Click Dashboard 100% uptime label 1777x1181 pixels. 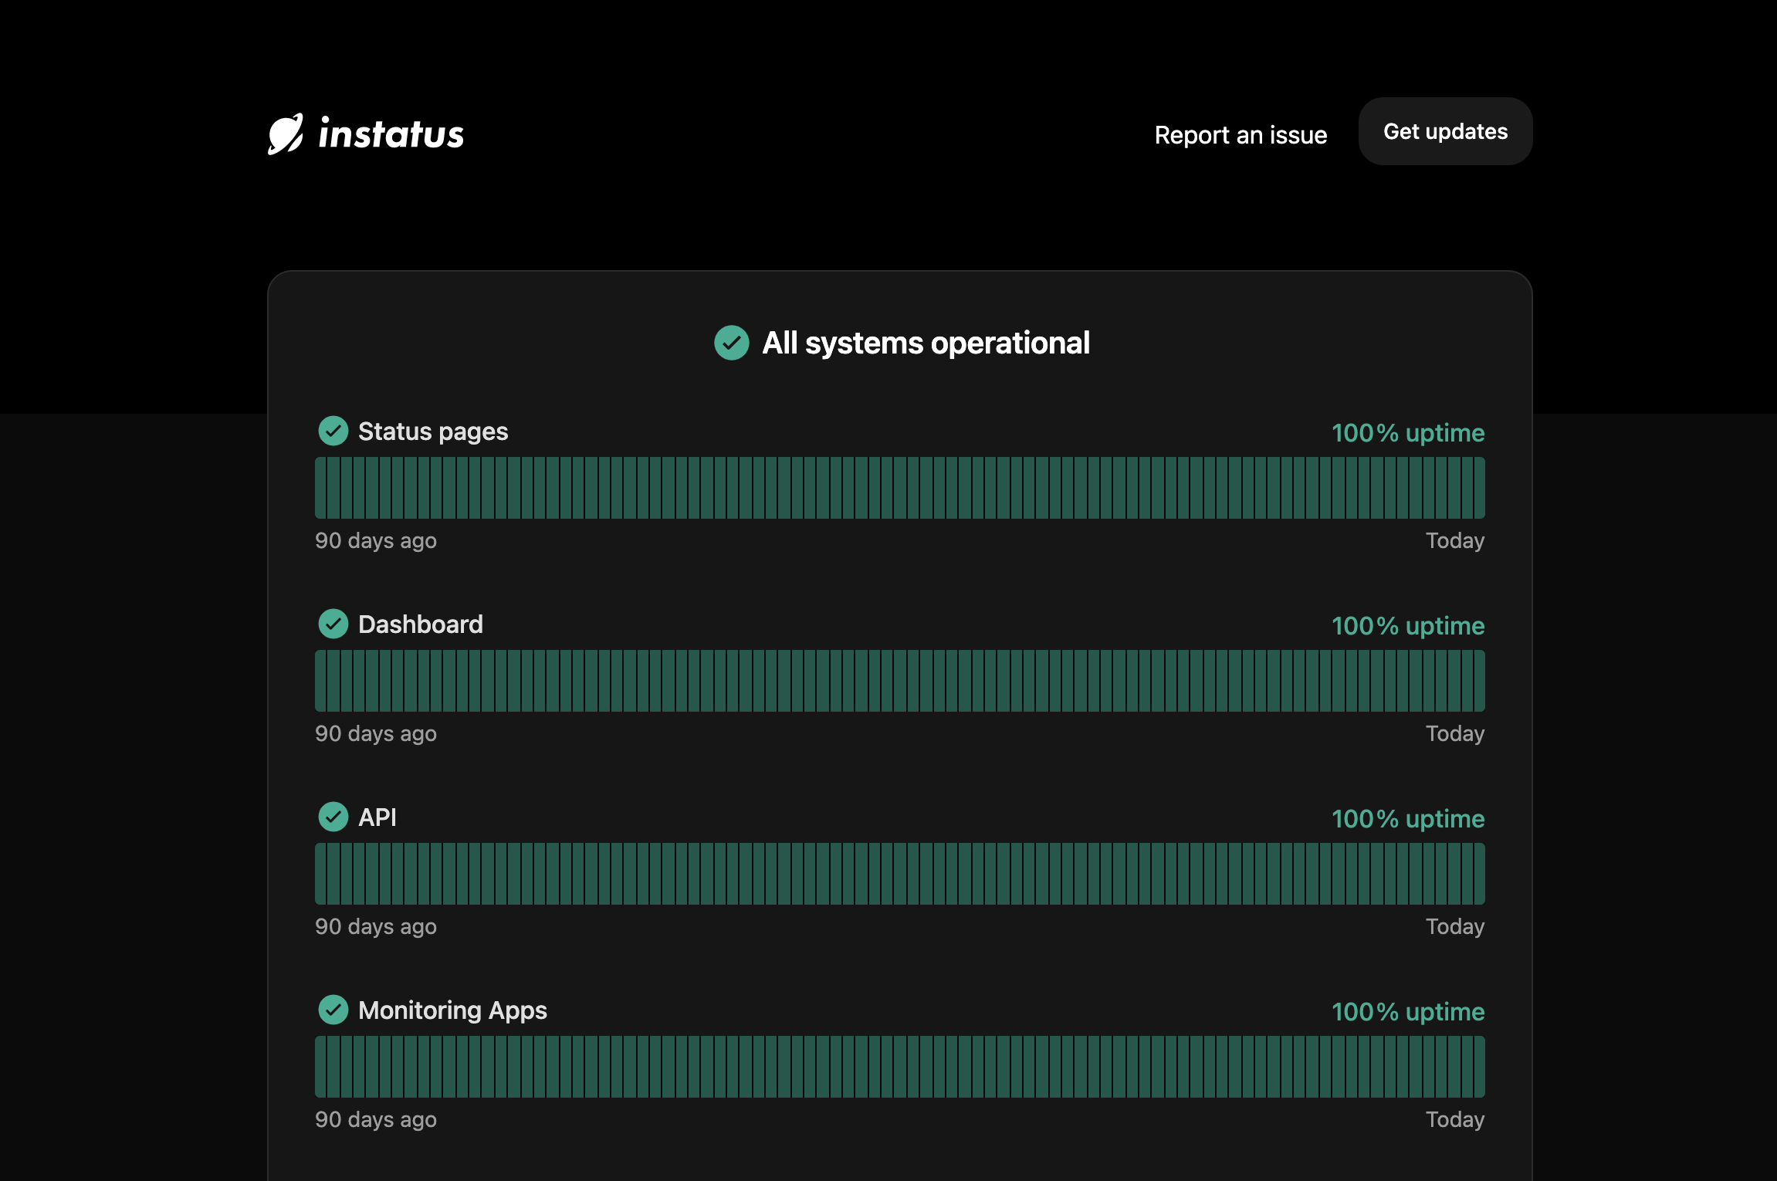point(1408,625)
